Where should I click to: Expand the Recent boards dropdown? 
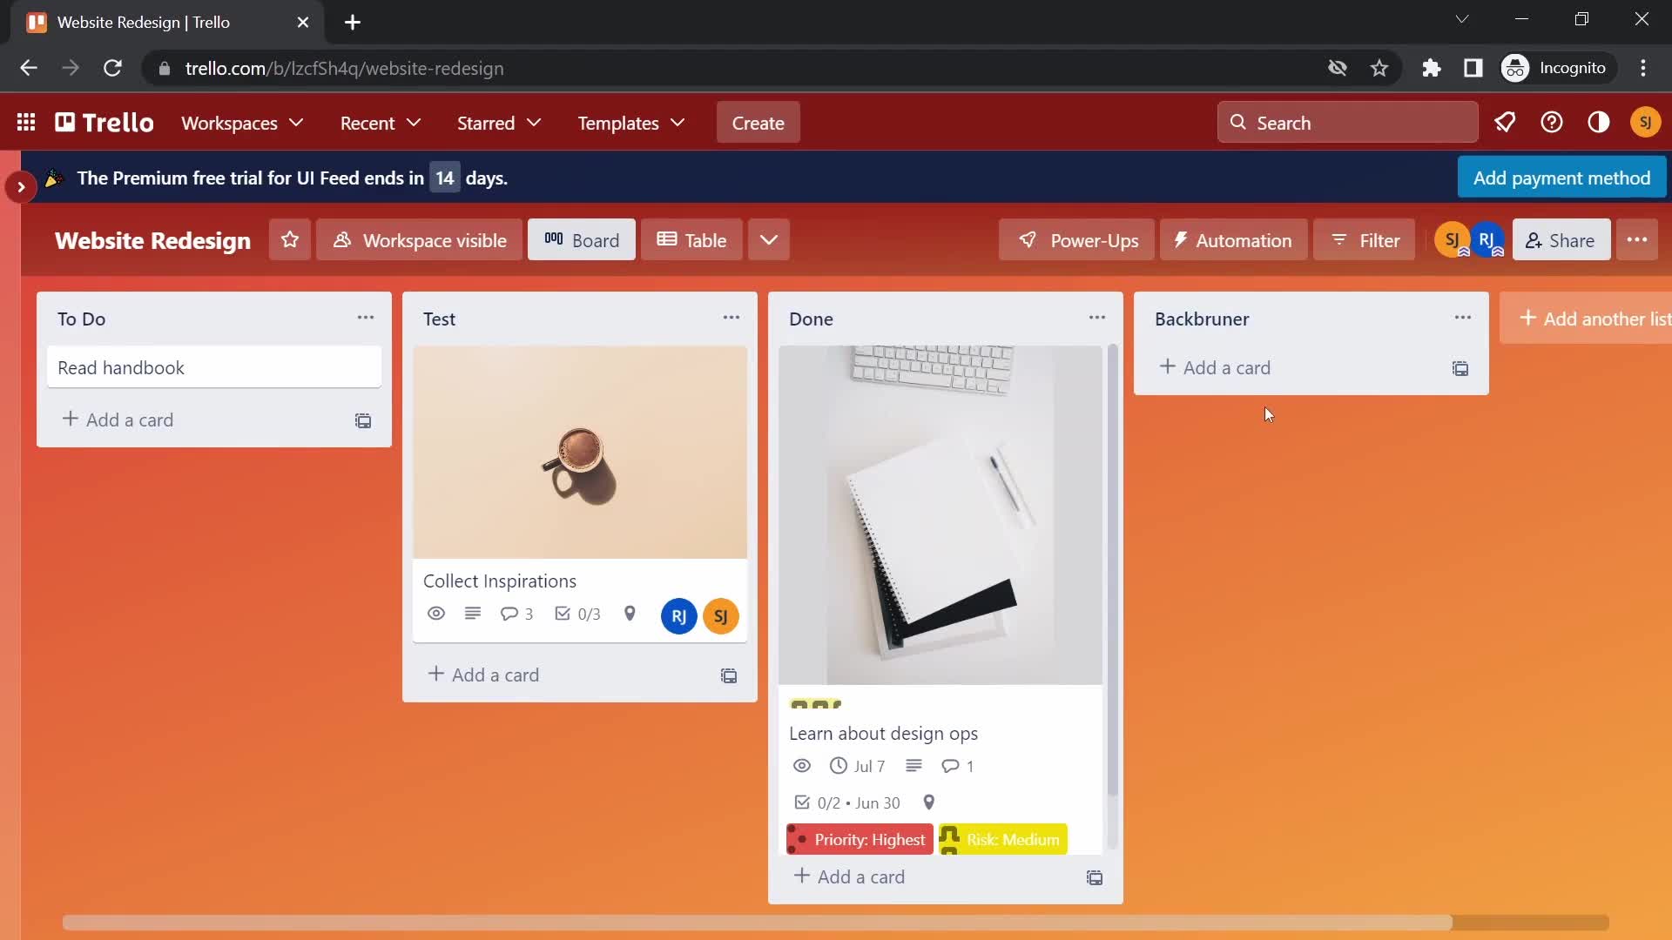coord(379,123)
